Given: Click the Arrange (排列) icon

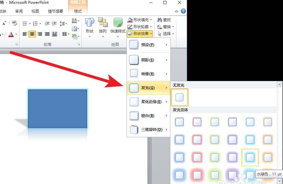Looking at the screenshot, I should 103,26.
